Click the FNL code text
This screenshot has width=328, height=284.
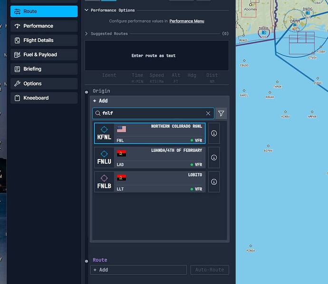pyautogui.click(x=120, y=141)
